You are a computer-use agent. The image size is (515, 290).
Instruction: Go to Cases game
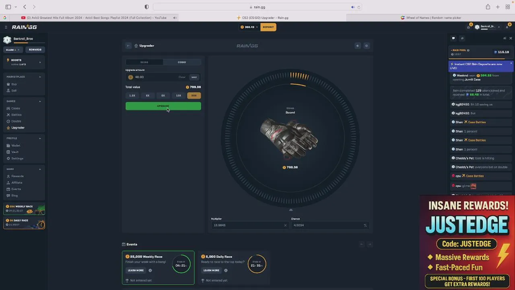tap(15, 108)
